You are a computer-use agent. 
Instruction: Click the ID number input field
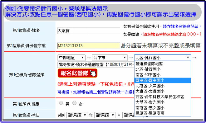(89, 46)
